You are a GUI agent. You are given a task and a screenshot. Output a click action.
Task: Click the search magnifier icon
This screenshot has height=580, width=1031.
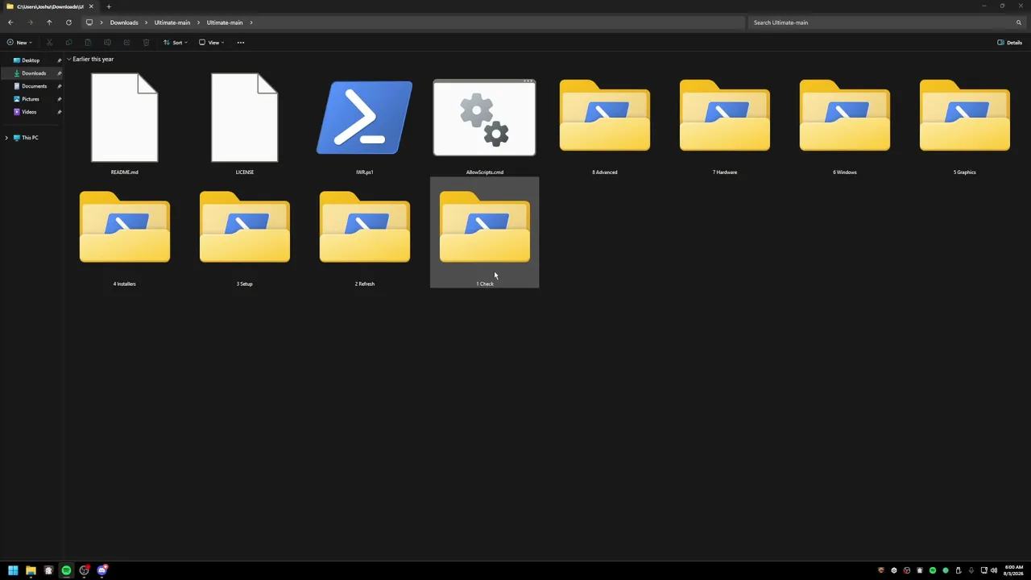1019,23
